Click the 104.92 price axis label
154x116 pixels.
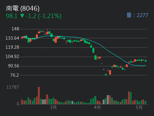[x=12, y=56]
